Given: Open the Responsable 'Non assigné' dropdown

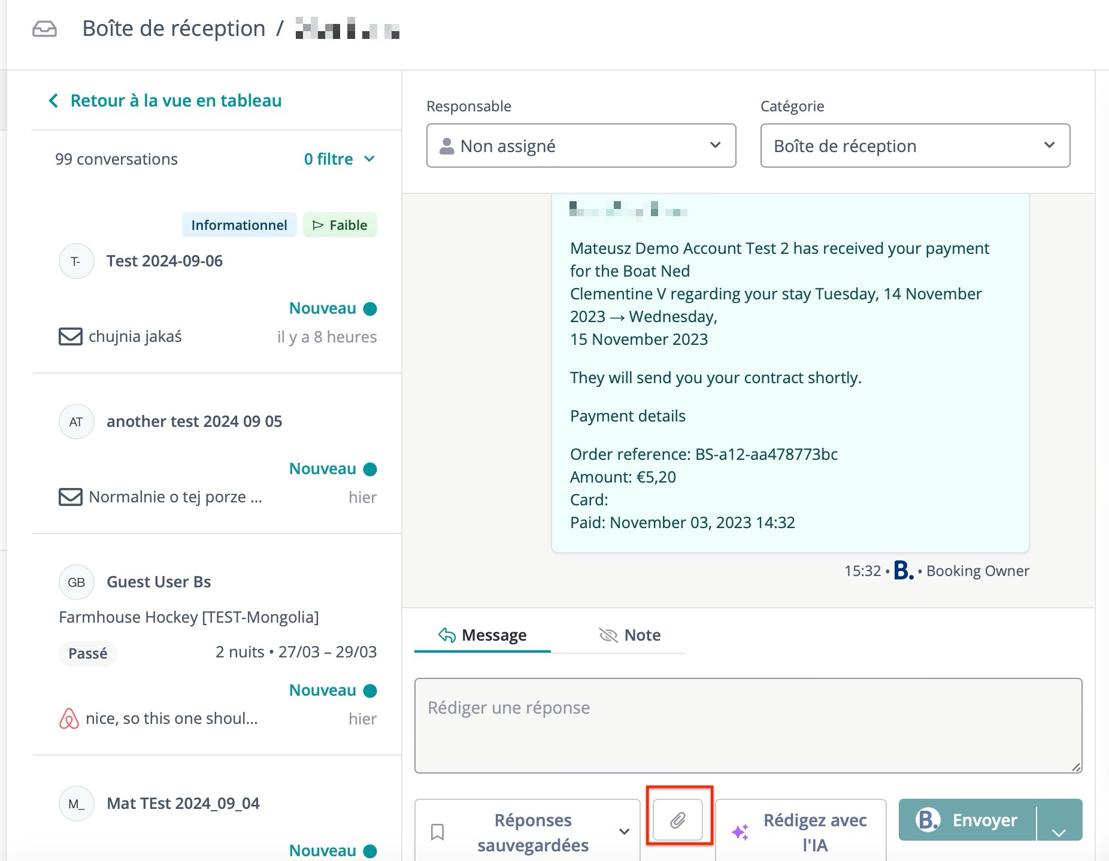Looking at the screenshot, I should 580,145.
